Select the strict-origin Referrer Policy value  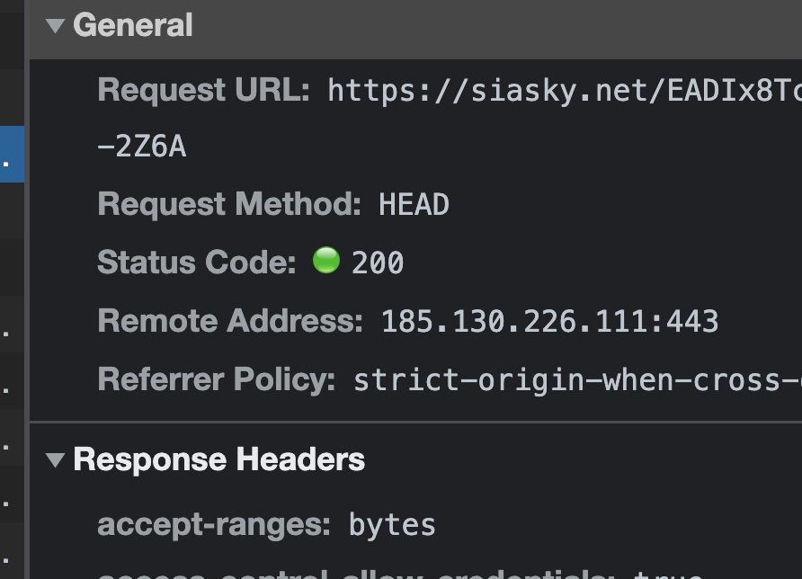pyautogui.click(x=575, y=379)
